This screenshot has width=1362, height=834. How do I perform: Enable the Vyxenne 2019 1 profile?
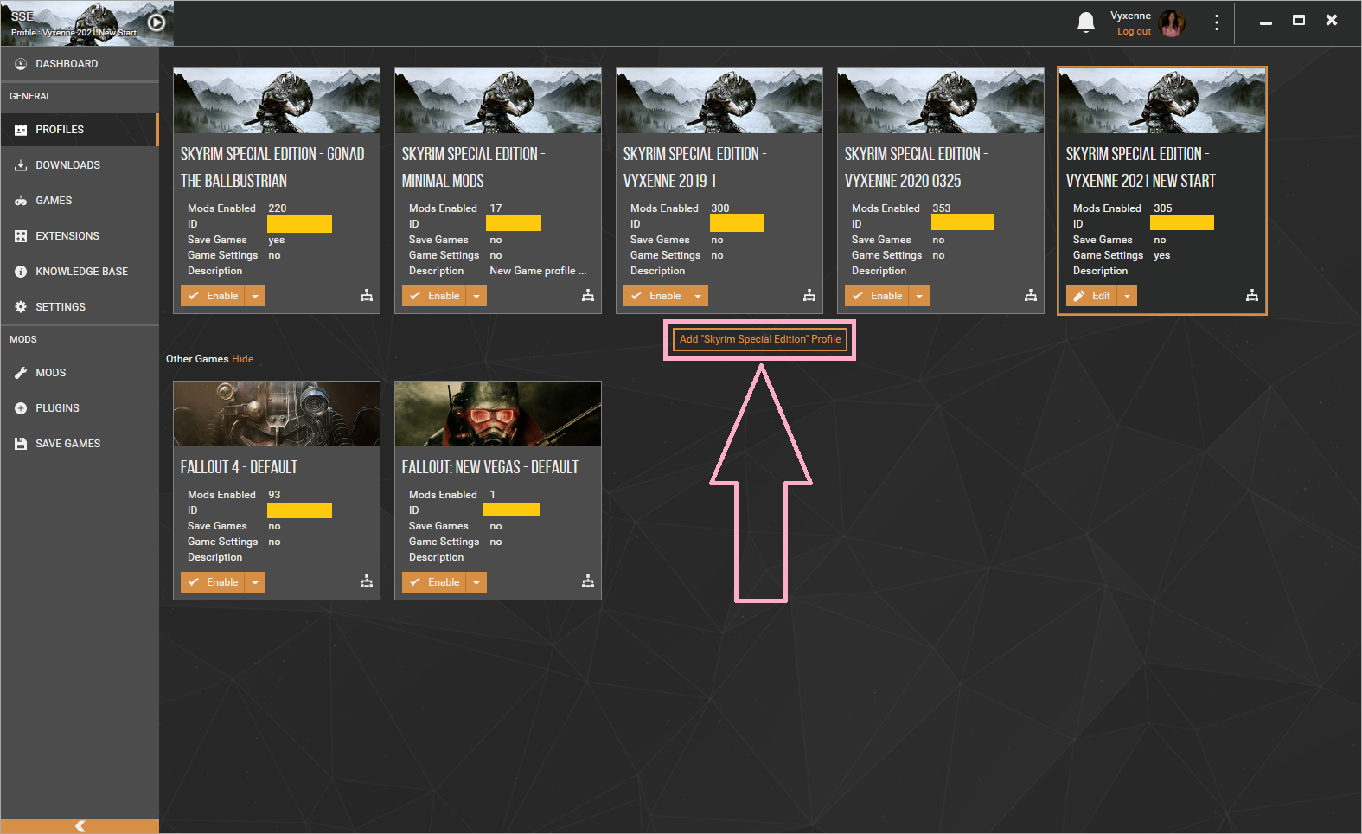click(x=656, y=296)
